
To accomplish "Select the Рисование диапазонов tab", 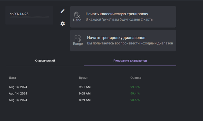I will click(x=130, y=61).
